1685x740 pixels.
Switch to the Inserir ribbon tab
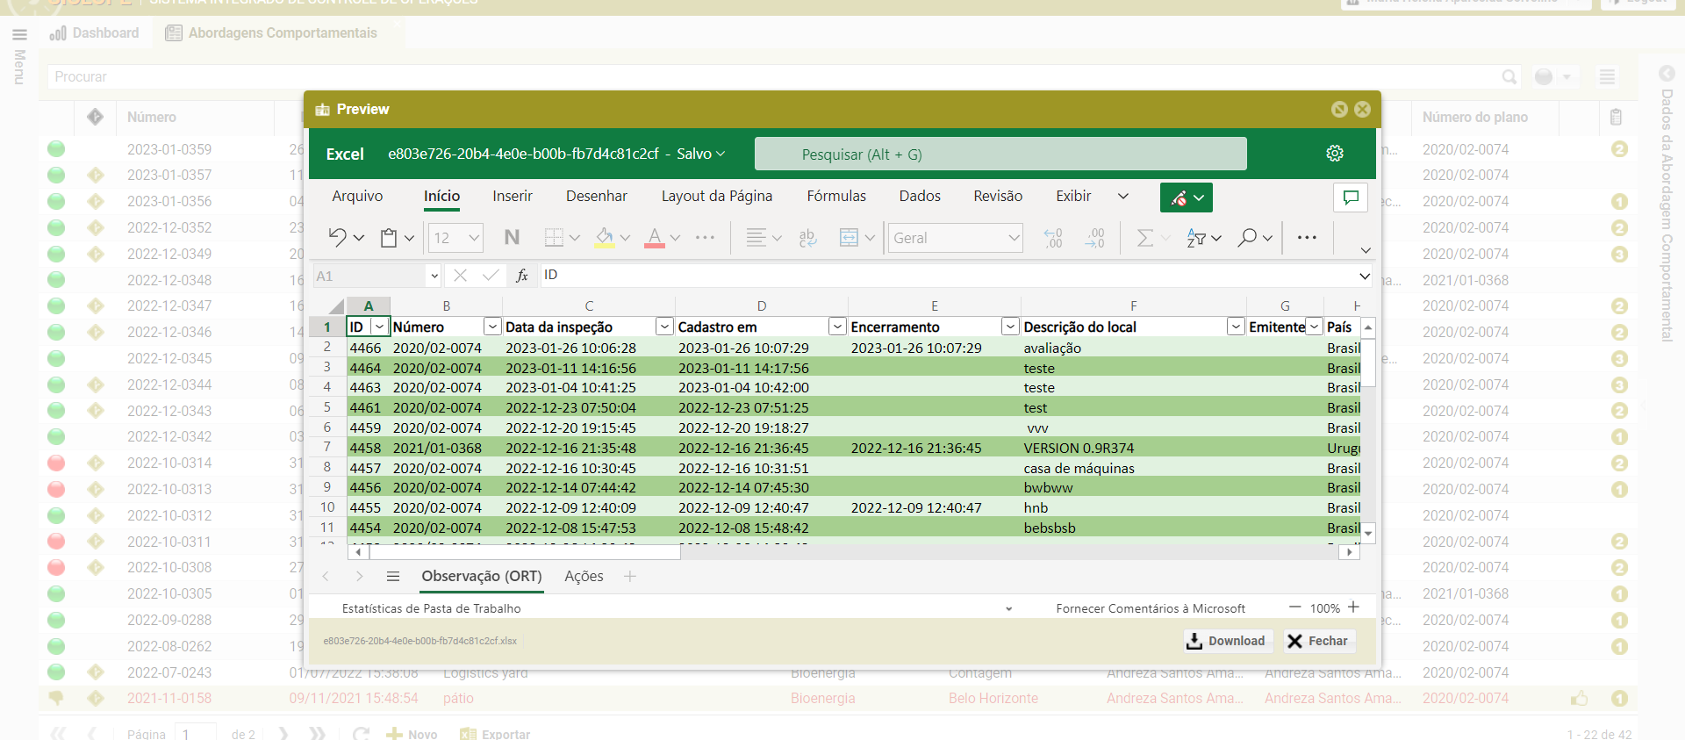click(513, 196)
